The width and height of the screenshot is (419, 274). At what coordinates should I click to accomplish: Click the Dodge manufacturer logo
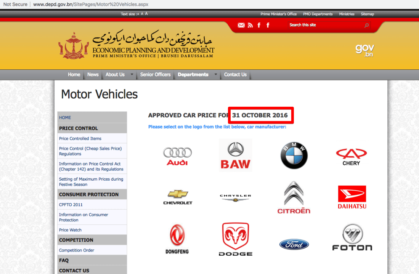pyautogui.click(x=235, y=238)
